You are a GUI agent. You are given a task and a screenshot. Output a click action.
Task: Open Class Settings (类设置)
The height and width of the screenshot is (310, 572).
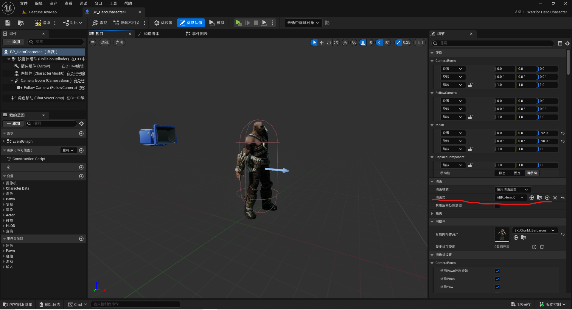(163, 23)
